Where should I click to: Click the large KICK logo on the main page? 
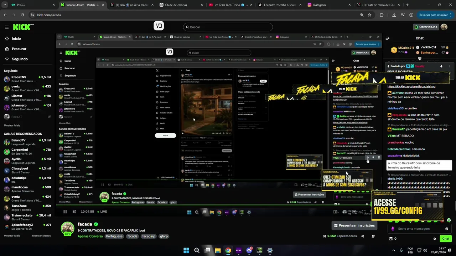(23, 27)
